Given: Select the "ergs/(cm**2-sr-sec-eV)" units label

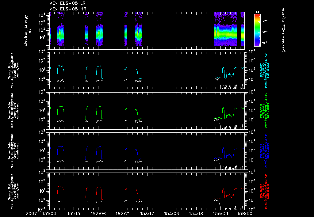Looking at the screenshot, I should tap(283, 30).
